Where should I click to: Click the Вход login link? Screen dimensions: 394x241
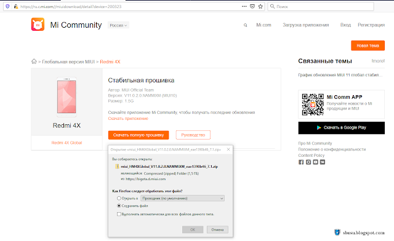(x=345, y=25)
